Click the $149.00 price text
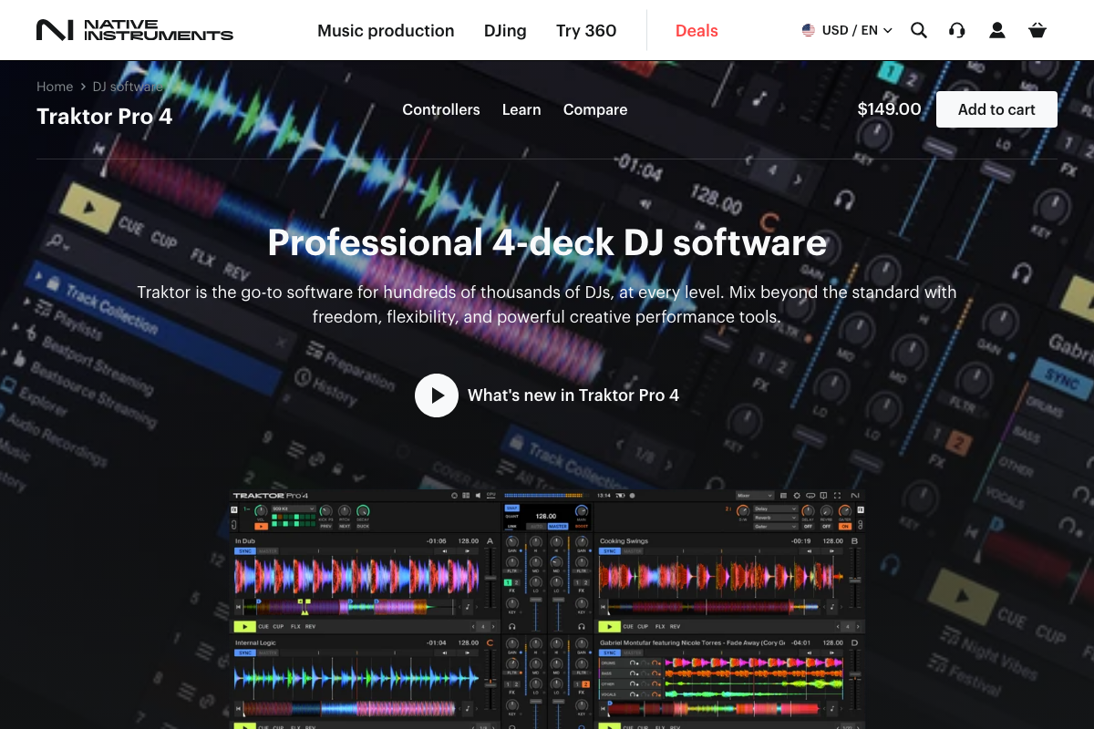This screenshot has height=729, width=1094. (890, 109)
